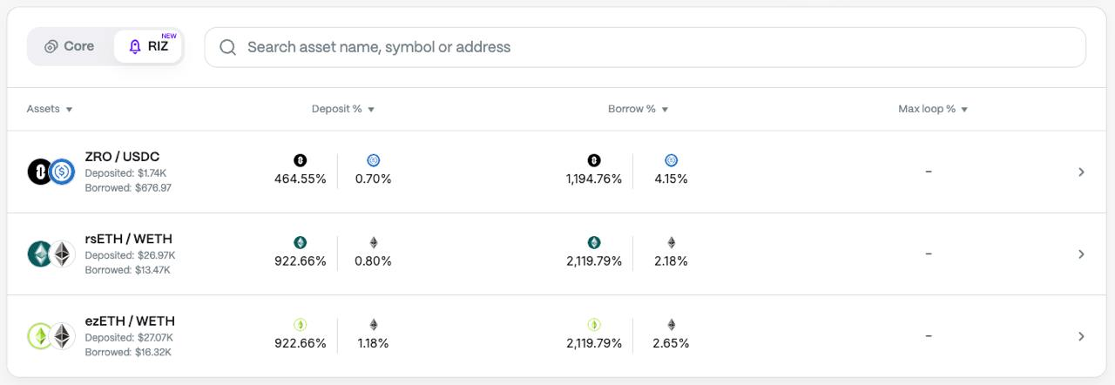This screenshot has height=385, width=1115.
Task: Open the rsETH / WETH market name
Action: [x=129, y=239]
